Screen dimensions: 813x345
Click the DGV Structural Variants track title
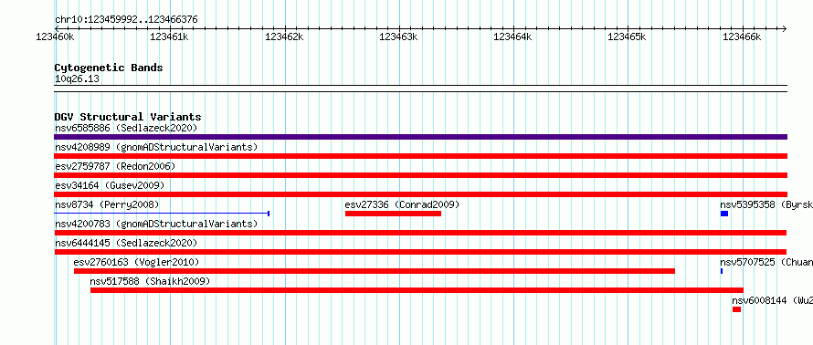128,117
